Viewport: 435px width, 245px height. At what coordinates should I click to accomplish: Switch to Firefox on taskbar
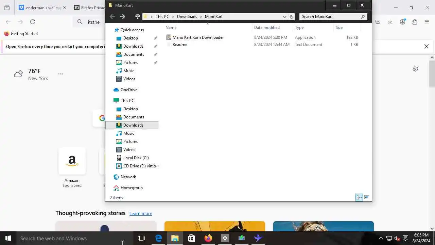208,238
